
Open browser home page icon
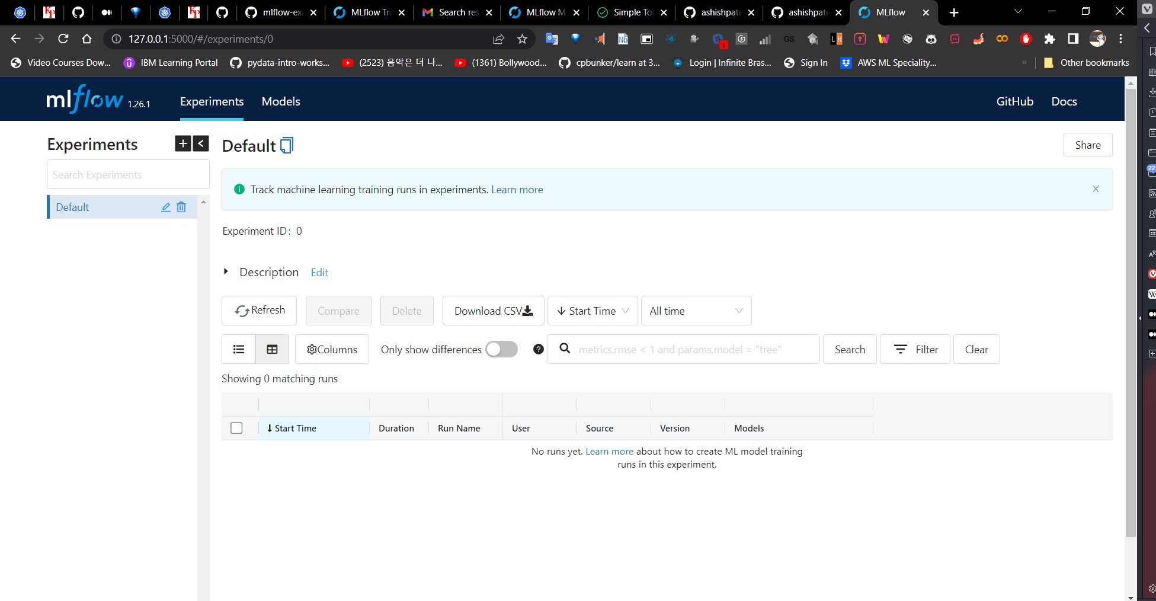tap(87, 39)
